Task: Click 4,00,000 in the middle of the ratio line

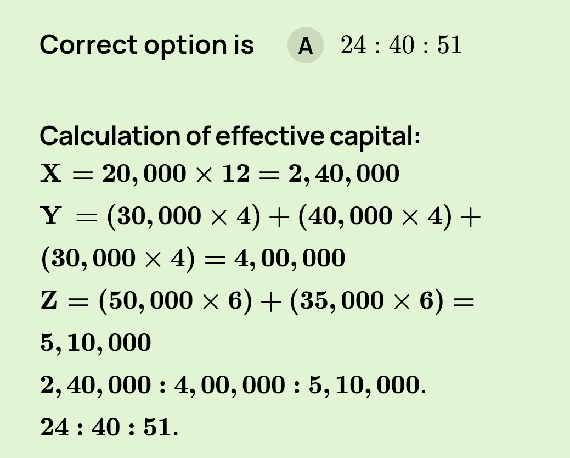Action: tap(229, 386)
